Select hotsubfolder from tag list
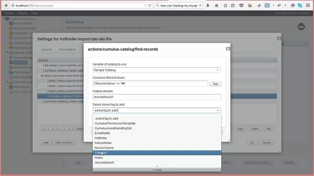 (157, 143)
